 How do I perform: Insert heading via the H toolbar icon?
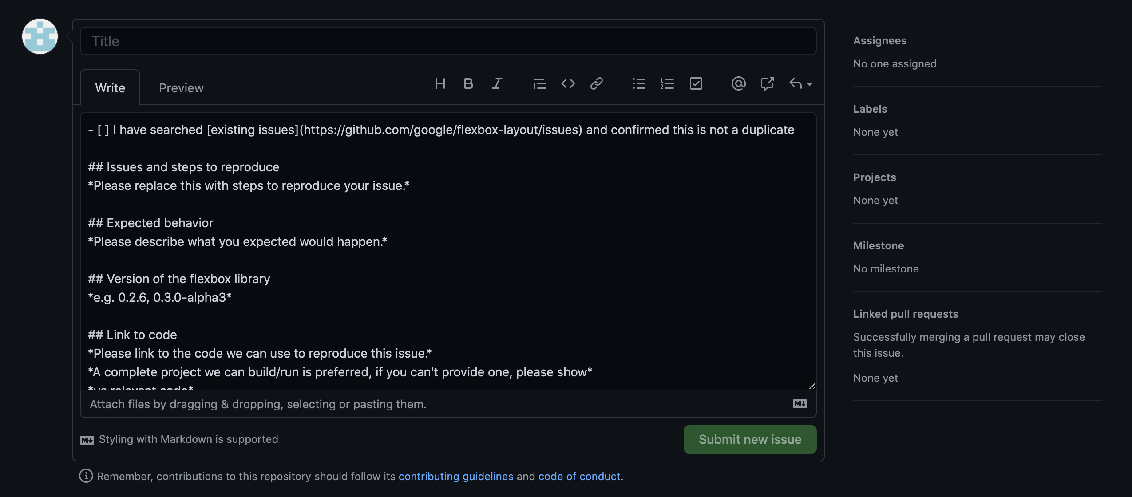(x=440, y=83)
